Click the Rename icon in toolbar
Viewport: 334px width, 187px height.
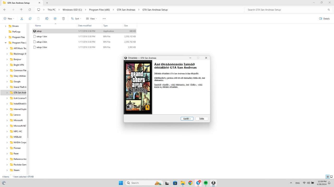[47, 19]
